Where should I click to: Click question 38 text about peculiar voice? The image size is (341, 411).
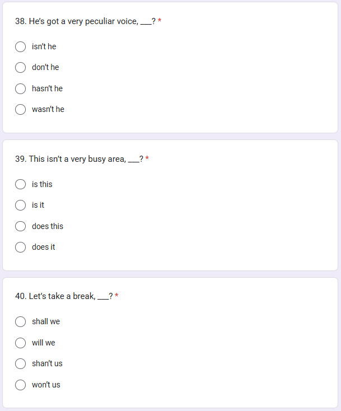click(x=86, y=21)
